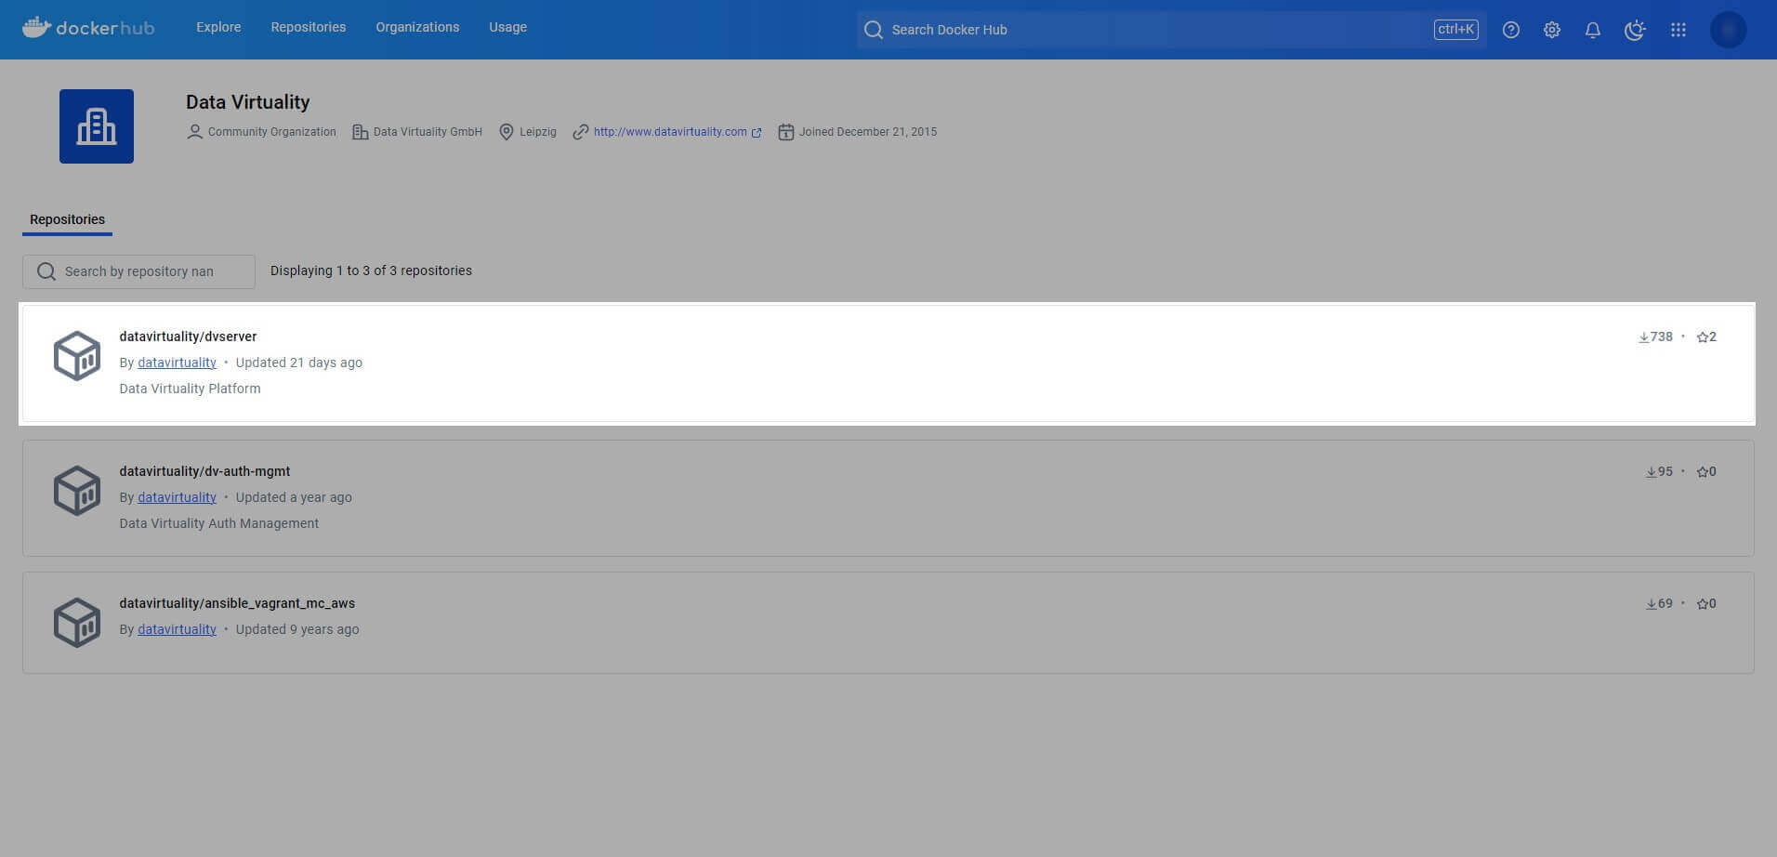Open the Repositories navigation item
This screenshot has height=857, width=1777.
pyautogui.click(x=309, y=28)
